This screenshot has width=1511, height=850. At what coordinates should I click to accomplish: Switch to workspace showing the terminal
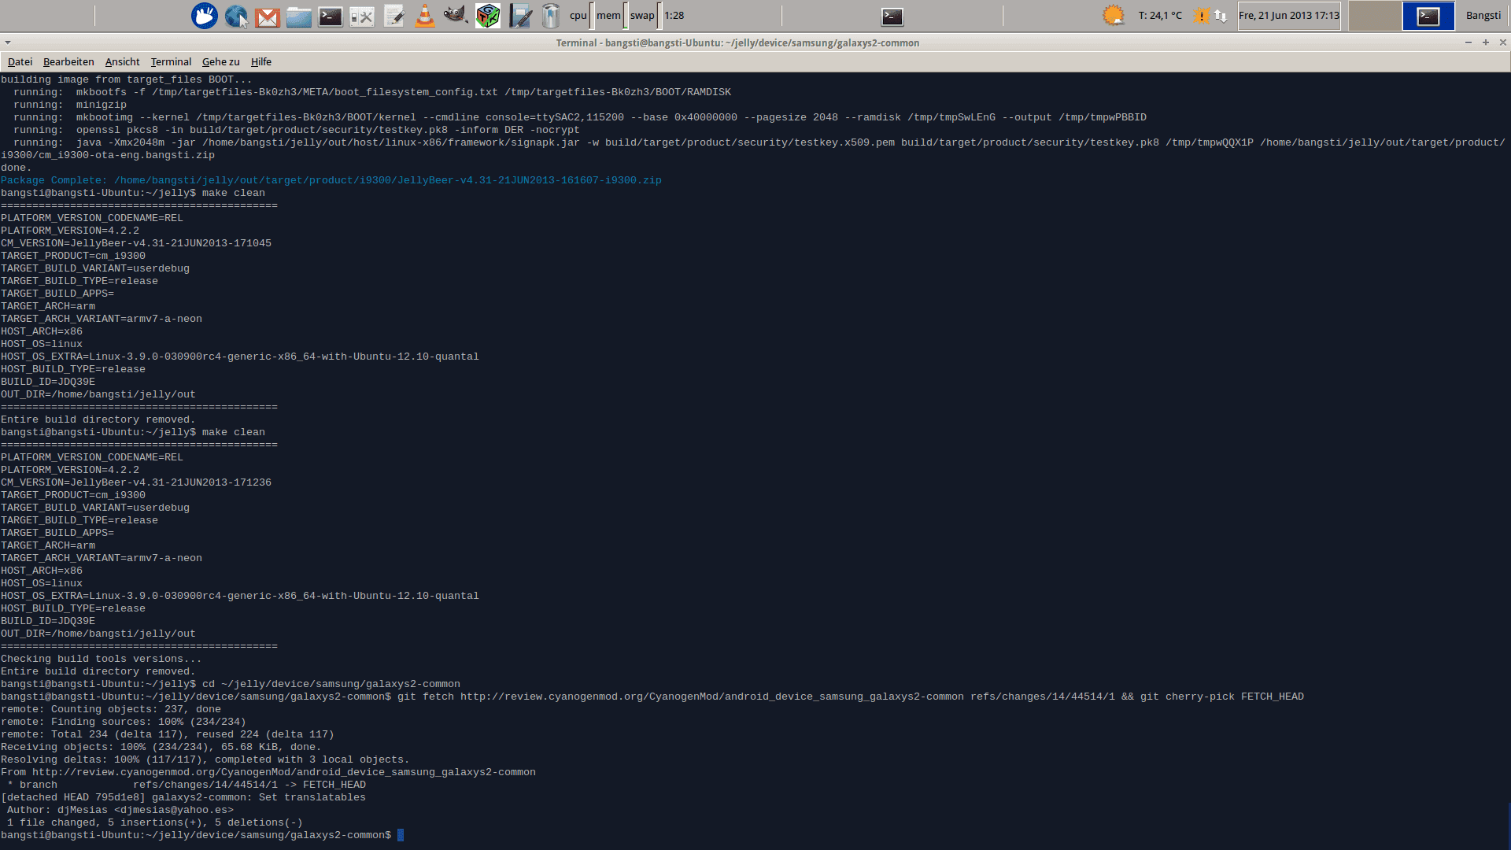tap(1428, 16)
